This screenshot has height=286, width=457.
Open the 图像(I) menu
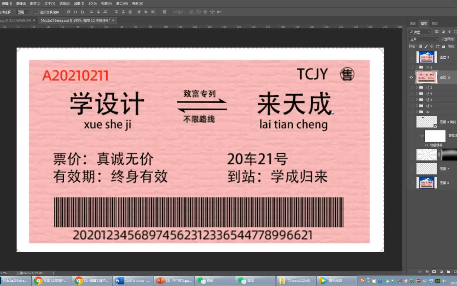(21, 3)
